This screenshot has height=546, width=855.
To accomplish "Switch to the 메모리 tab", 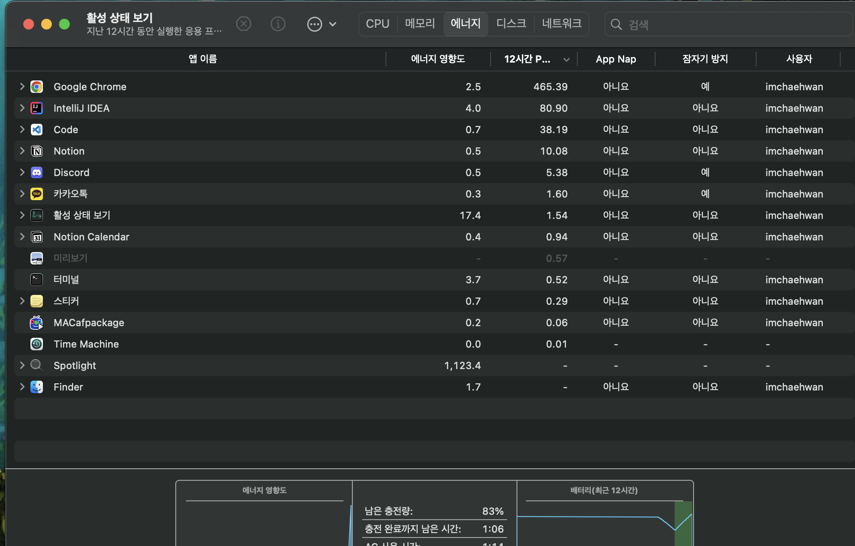I will tap(420, 24).
